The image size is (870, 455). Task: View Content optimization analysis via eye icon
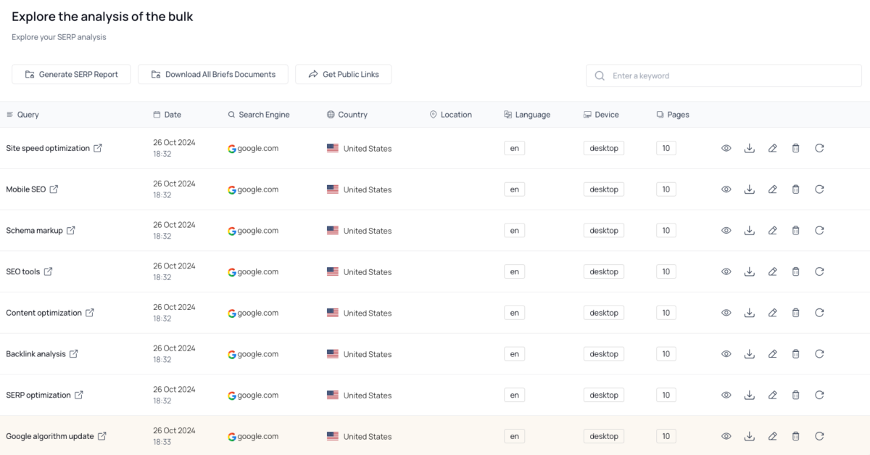(x=726, y=313)
